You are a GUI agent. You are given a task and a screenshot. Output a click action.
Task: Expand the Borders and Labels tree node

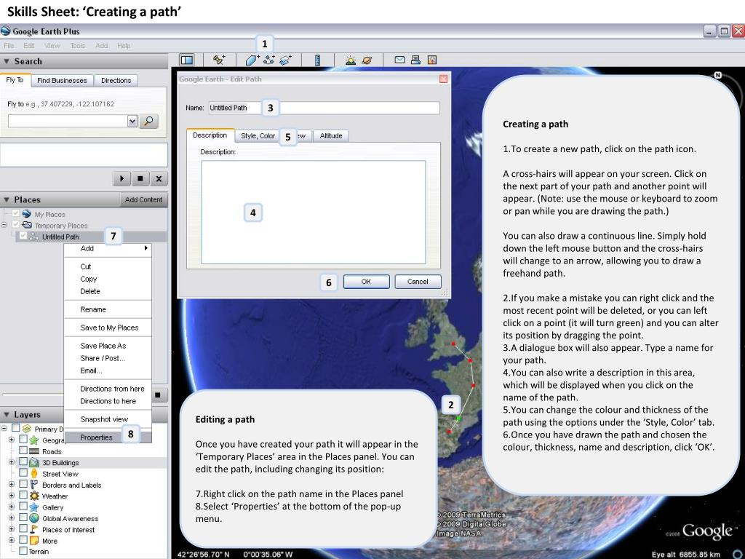pos(12,484)
